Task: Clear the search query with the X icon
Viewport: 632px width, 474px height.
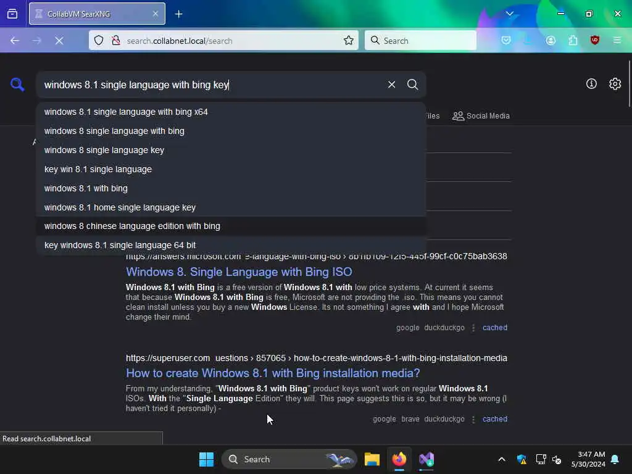Action: pos(391,85)
